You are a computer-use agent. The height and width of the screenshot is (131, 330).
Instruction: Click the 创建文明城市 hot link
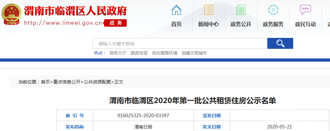[194, 53]
